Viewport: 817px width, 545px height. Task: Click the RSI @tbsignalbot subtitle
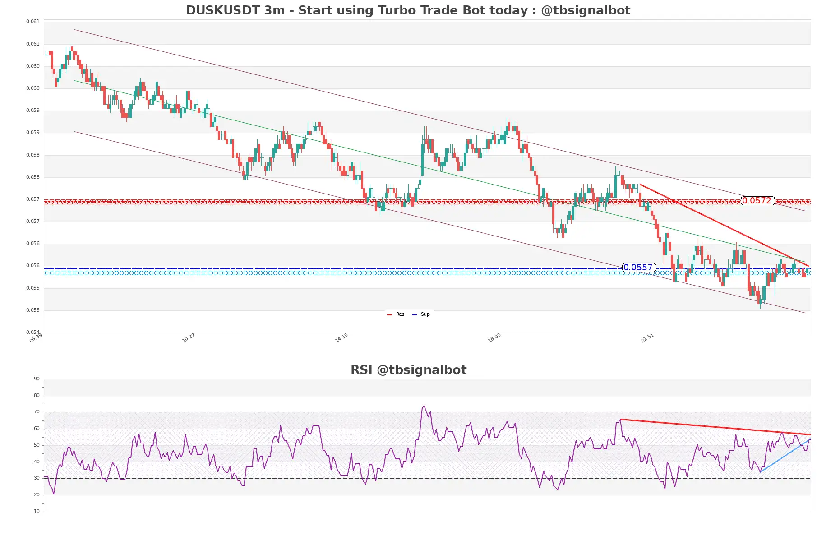[x=408, y=370]
